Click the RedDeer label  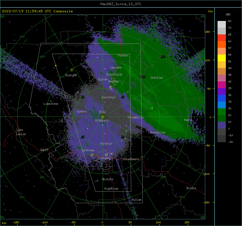pyautogui.click(x=114, y=81)
